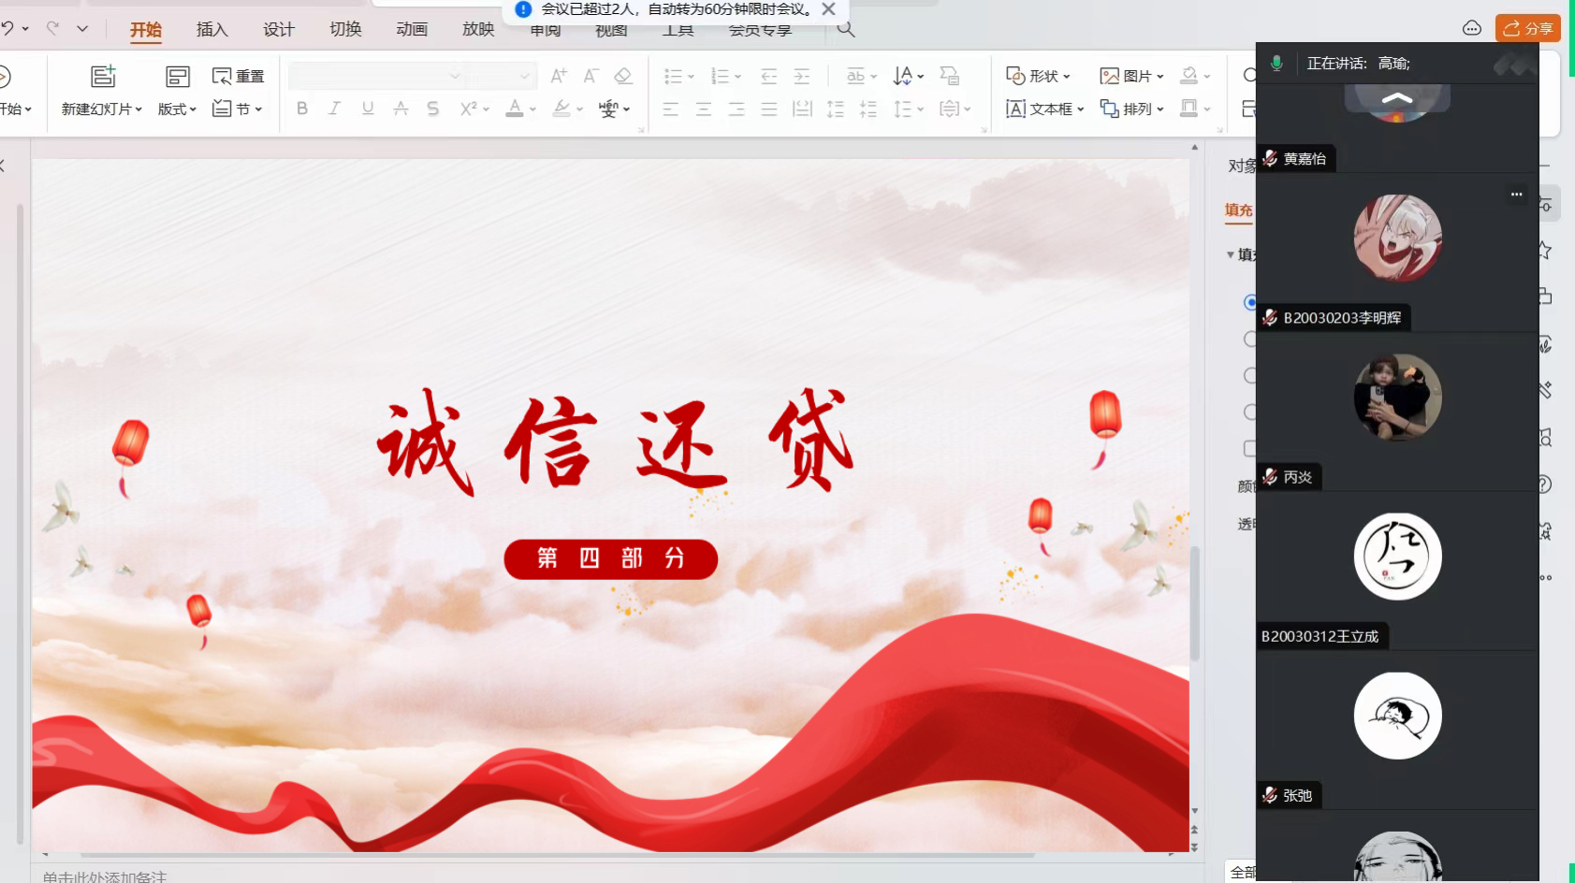Click the Fill (填充) tab in object pane
This screenshot has height=883, width=1575.
(1239, 210)
